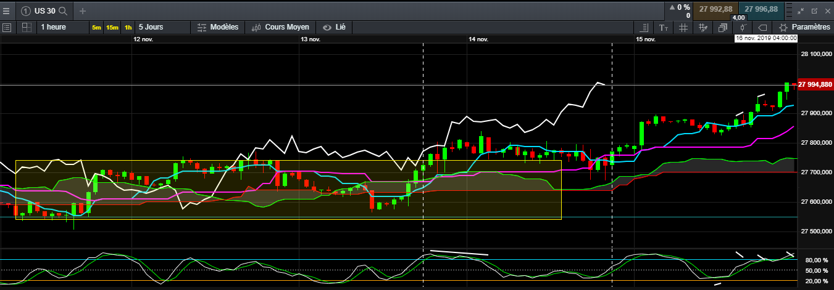Open the color picker grid tool
The height and width of the screenshot is (290, 834).
point(703,28)
